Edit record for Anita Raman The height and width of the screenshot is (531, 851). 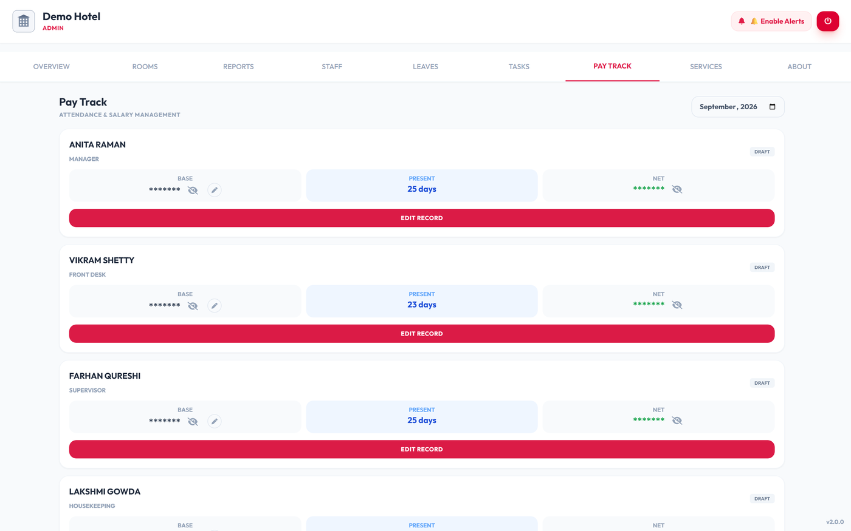tap(422, 218)
